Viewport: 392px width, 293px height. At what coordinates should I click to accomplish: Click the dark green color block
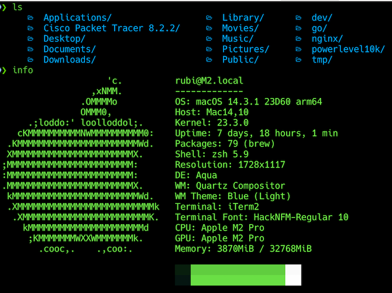(183, 275)
